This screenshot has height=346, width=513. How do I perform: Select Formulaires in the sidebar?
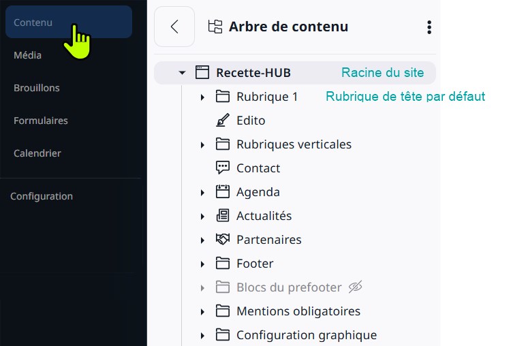coord(41,121)
